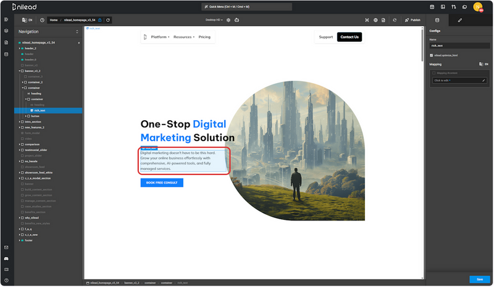Screen dimensions: 494x287
Task: Switch to the pencil style tab
Action: point(459,20)
